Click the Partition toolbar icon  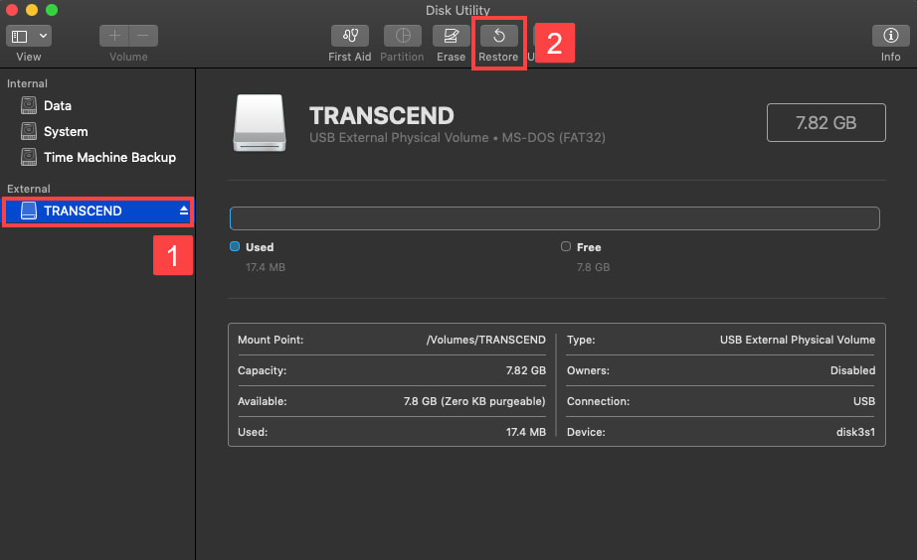(402, 37)
